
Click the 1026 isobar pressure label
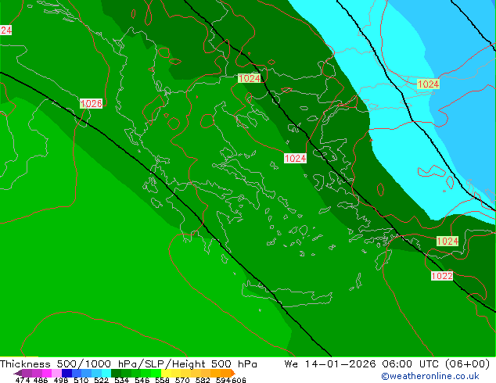[x=91, y=103]
